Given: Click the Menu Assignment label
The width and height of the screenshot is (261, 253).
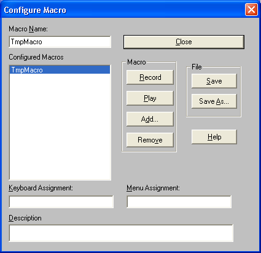Looking at the screenshot, I should coord(153,188).
